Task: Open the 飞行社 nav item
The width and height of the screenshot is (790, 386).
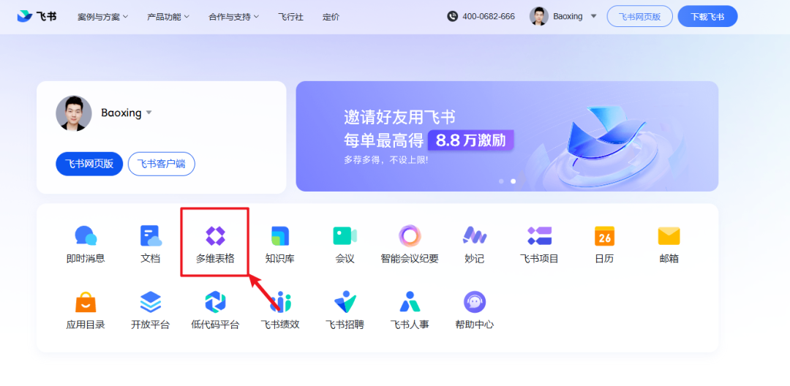Action: [290, 17]
